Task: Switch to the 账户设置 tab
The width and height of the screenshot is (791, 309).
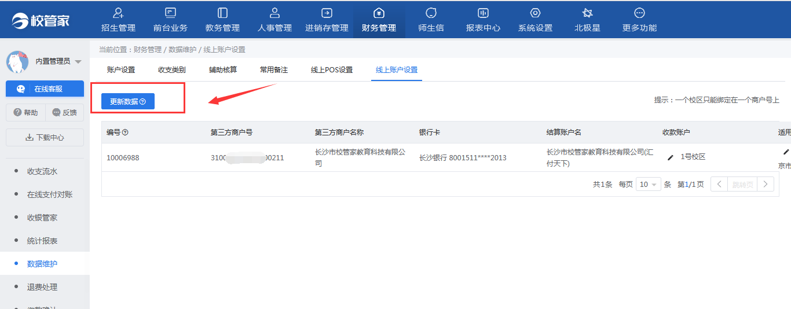Action: pyautogui.click(x=121, y=70)
